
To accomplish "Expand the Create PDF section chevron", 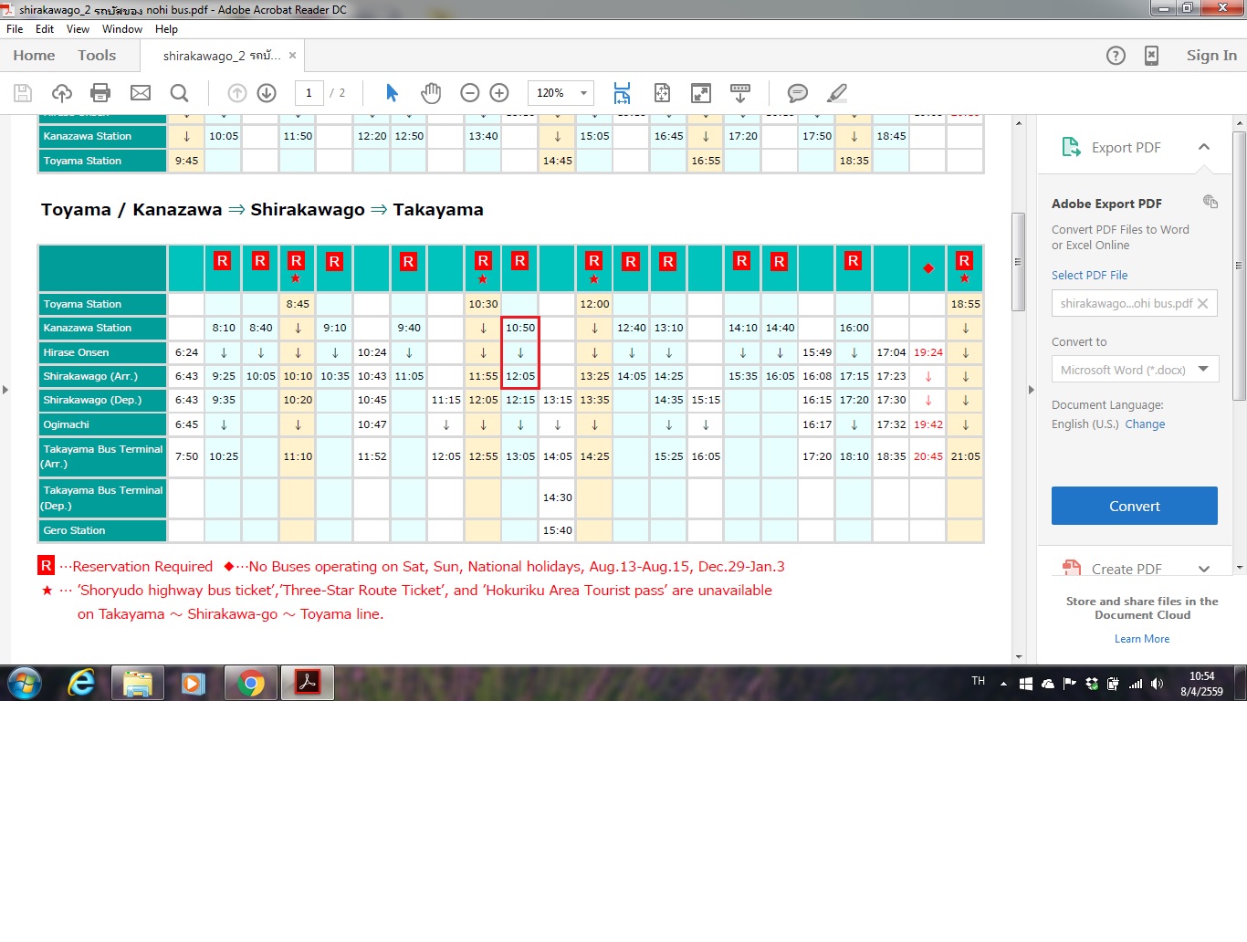I will (1204, 569).
